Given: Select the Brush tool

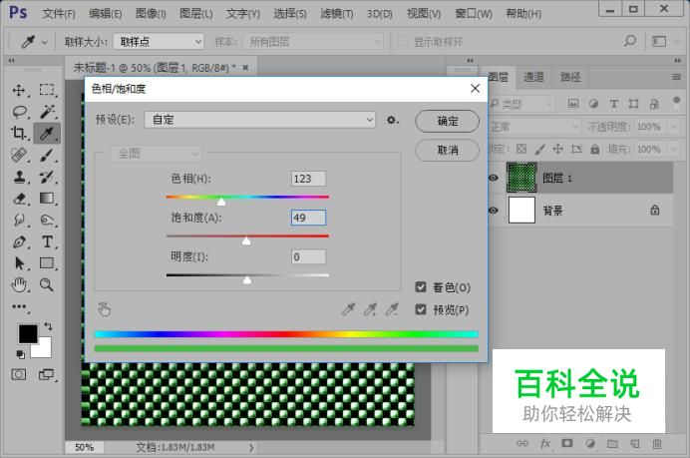Looking at the screenshot, I should tap(47, 155).
